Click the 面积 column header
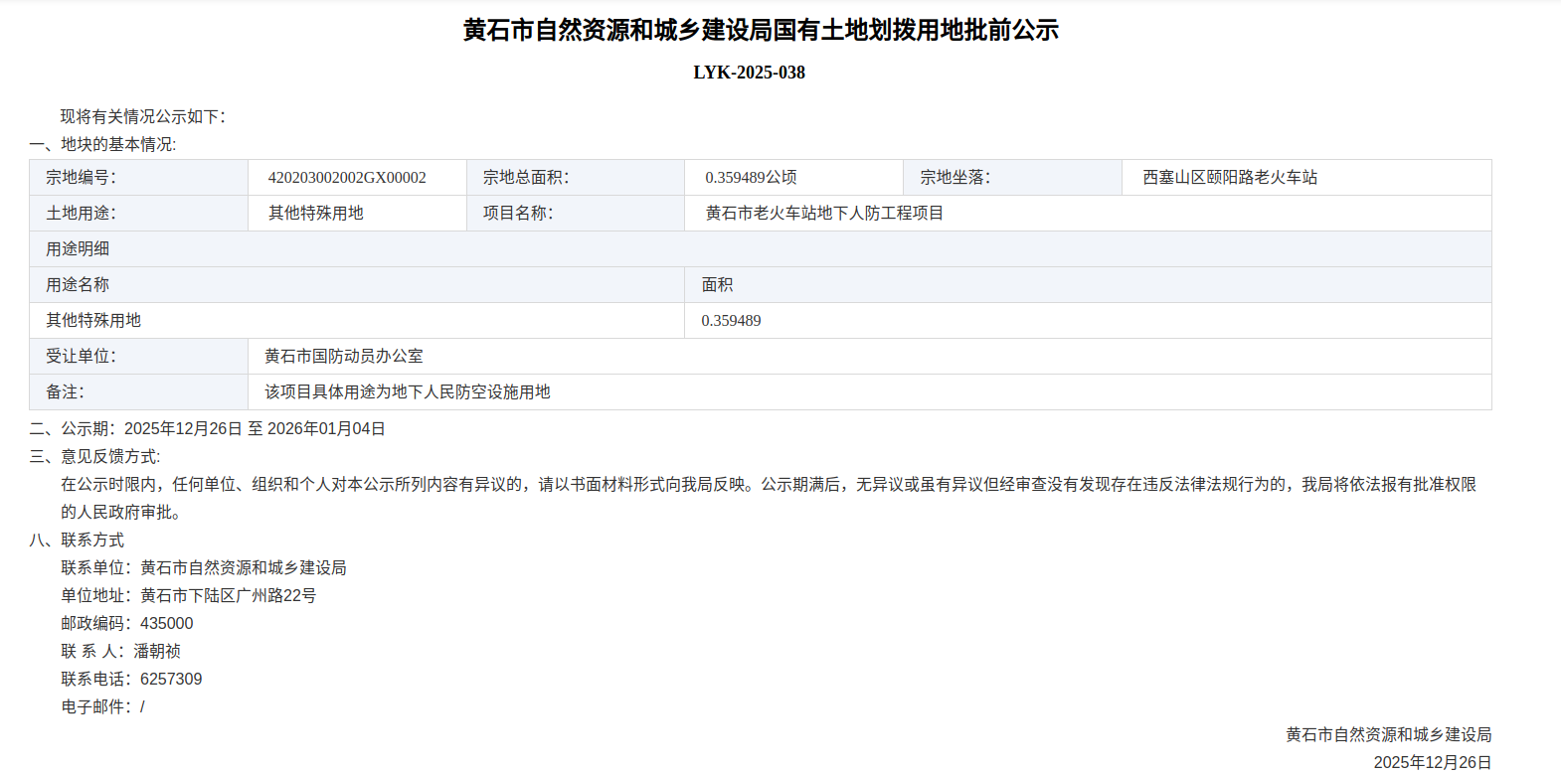 (717, 285)
